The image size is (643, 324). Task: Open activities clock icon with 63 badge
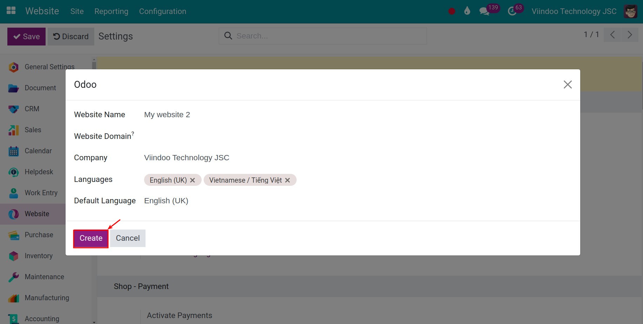(512, 11)
